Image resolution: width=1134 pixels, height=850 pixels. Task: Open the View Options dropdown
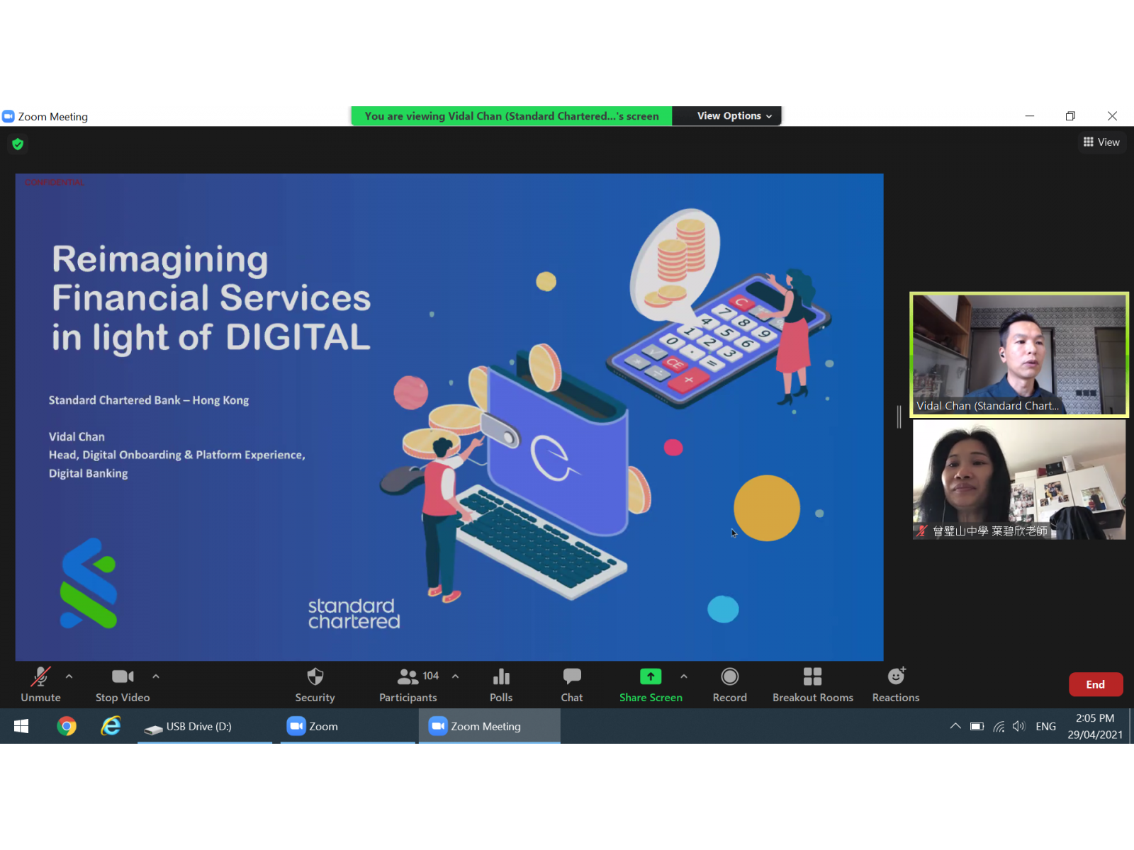click(x=734, y=116)
